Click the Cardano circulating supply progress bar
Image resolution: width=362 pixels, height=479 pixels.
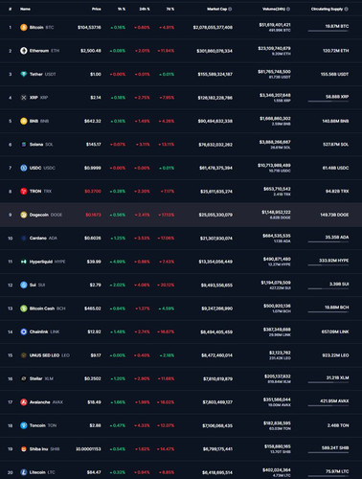click(328, 241)
